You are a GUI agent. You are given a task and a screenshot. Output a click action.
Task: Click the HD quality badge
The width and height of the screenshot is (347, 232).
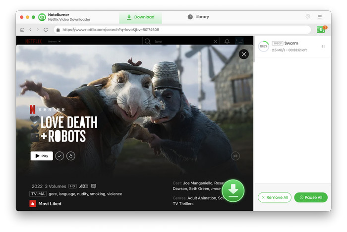72,186
